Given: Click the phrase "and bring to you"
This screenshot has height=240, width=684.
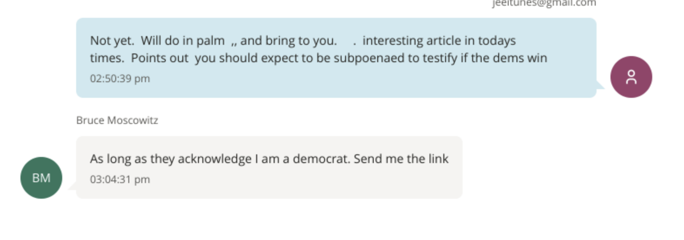Looking at the screenshot, I should 288,41.
